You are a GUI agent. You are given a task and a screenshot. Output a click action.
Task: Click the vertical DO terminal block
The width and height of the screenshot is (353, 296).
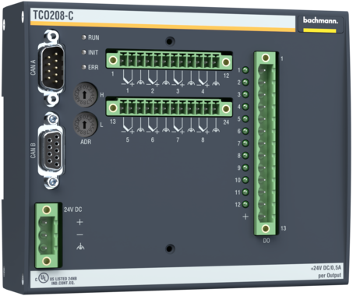click(266, 143)
